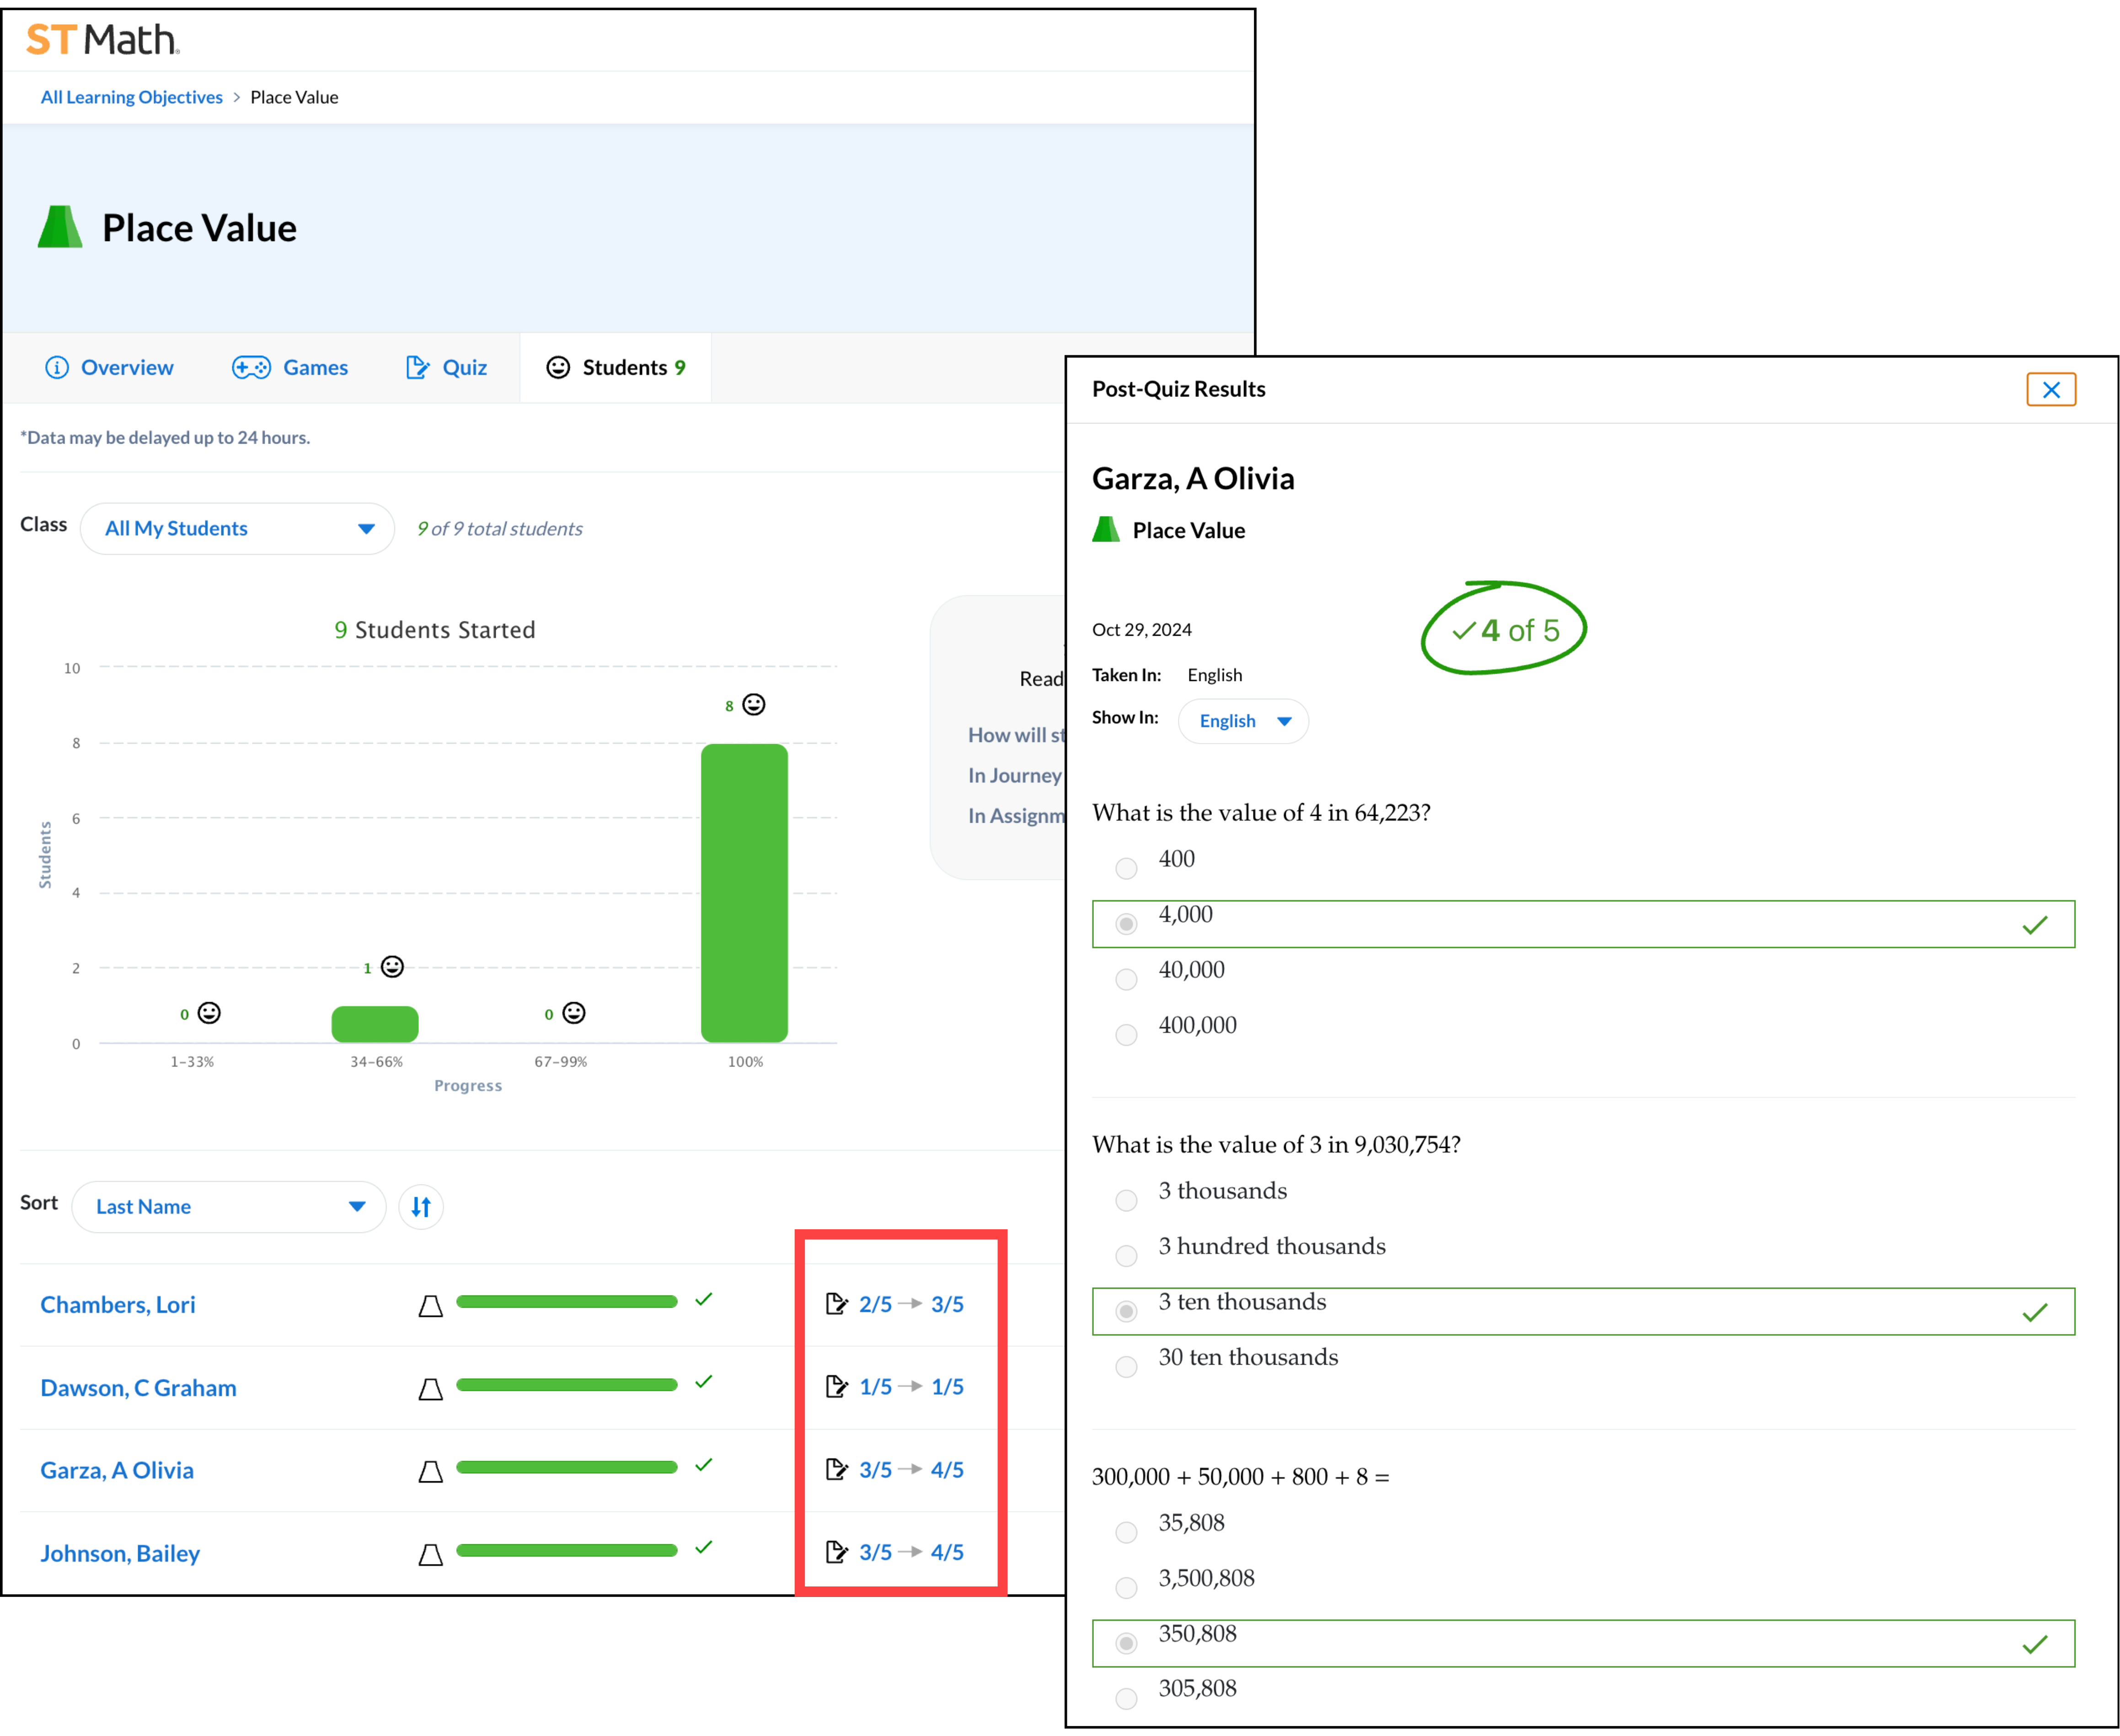Screen dimensions: 2120x1736
Task: Click the breadcrumb chevron separator
Action: pos(237,97)
